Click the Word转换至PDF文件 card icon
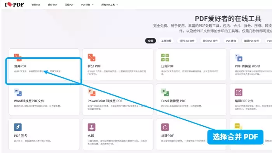Screen dimensions: 272x153 pyautogui.click(x=18, y=92)
